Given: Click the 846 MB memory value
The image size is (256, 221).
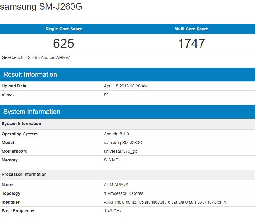Looking at the screenshot, I should [111, 160].
